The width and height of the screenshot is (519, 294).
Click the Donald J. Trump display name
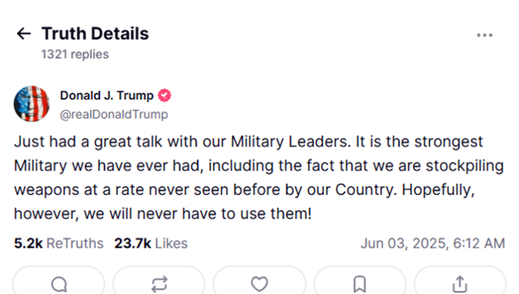tap(107, 96)
